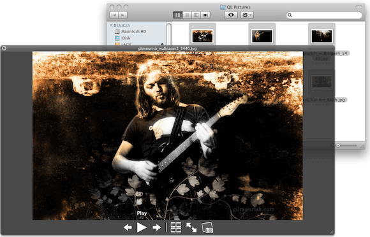Click QL Pictures folder icon in title bar
Viewport: 370px width, 237px height.
pos(223,7)
